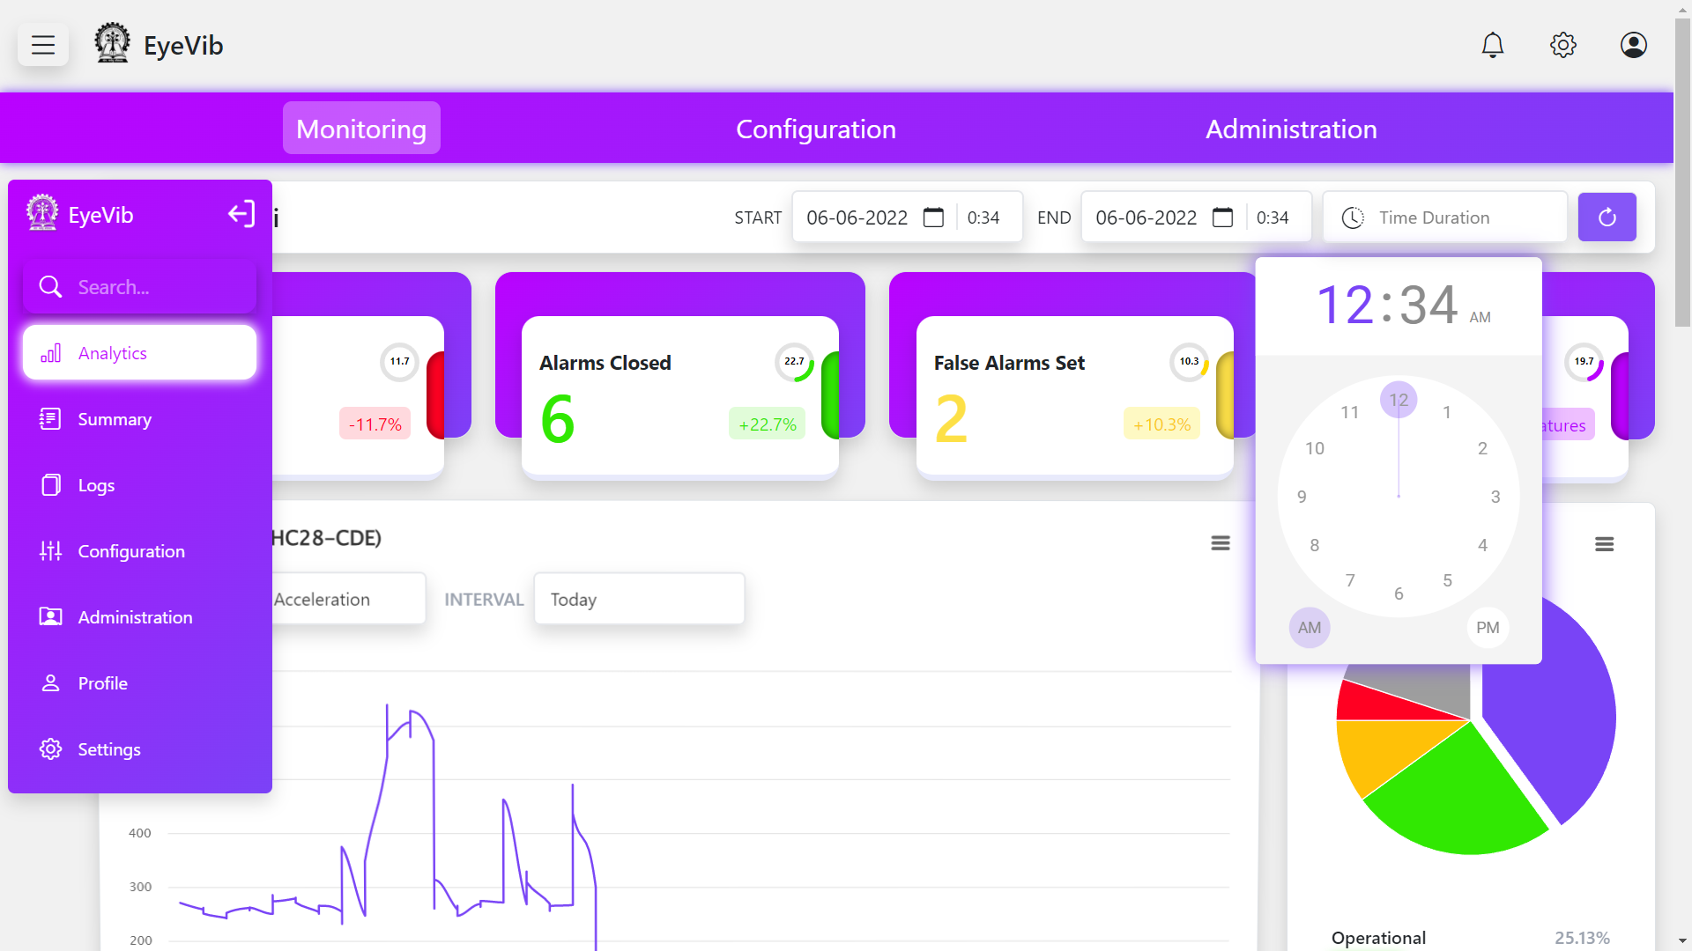The width and height of the screenshot is (1692, 951).
Task: Pick hour 3 on the clock face
Action: click(x=1495, y=497)
